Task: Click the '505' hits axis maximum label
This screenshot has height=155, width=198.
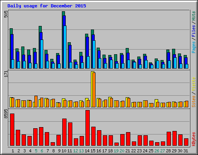Action: click(6, 14)
